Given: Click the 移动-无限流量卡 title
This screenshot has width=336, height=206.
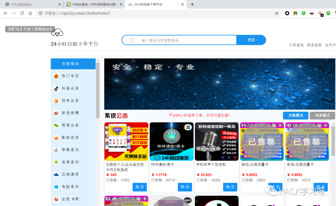Looking at the screenshot, I should [x=255, y=164].
